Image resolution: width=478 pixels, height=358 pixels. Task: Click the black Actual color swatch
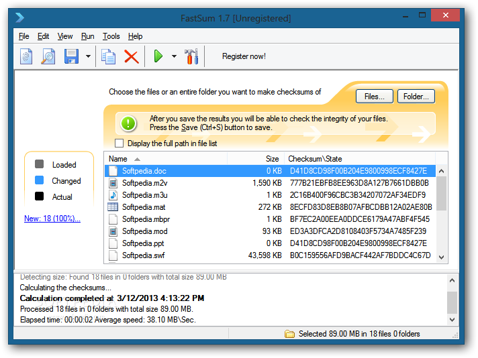(40, 196)
